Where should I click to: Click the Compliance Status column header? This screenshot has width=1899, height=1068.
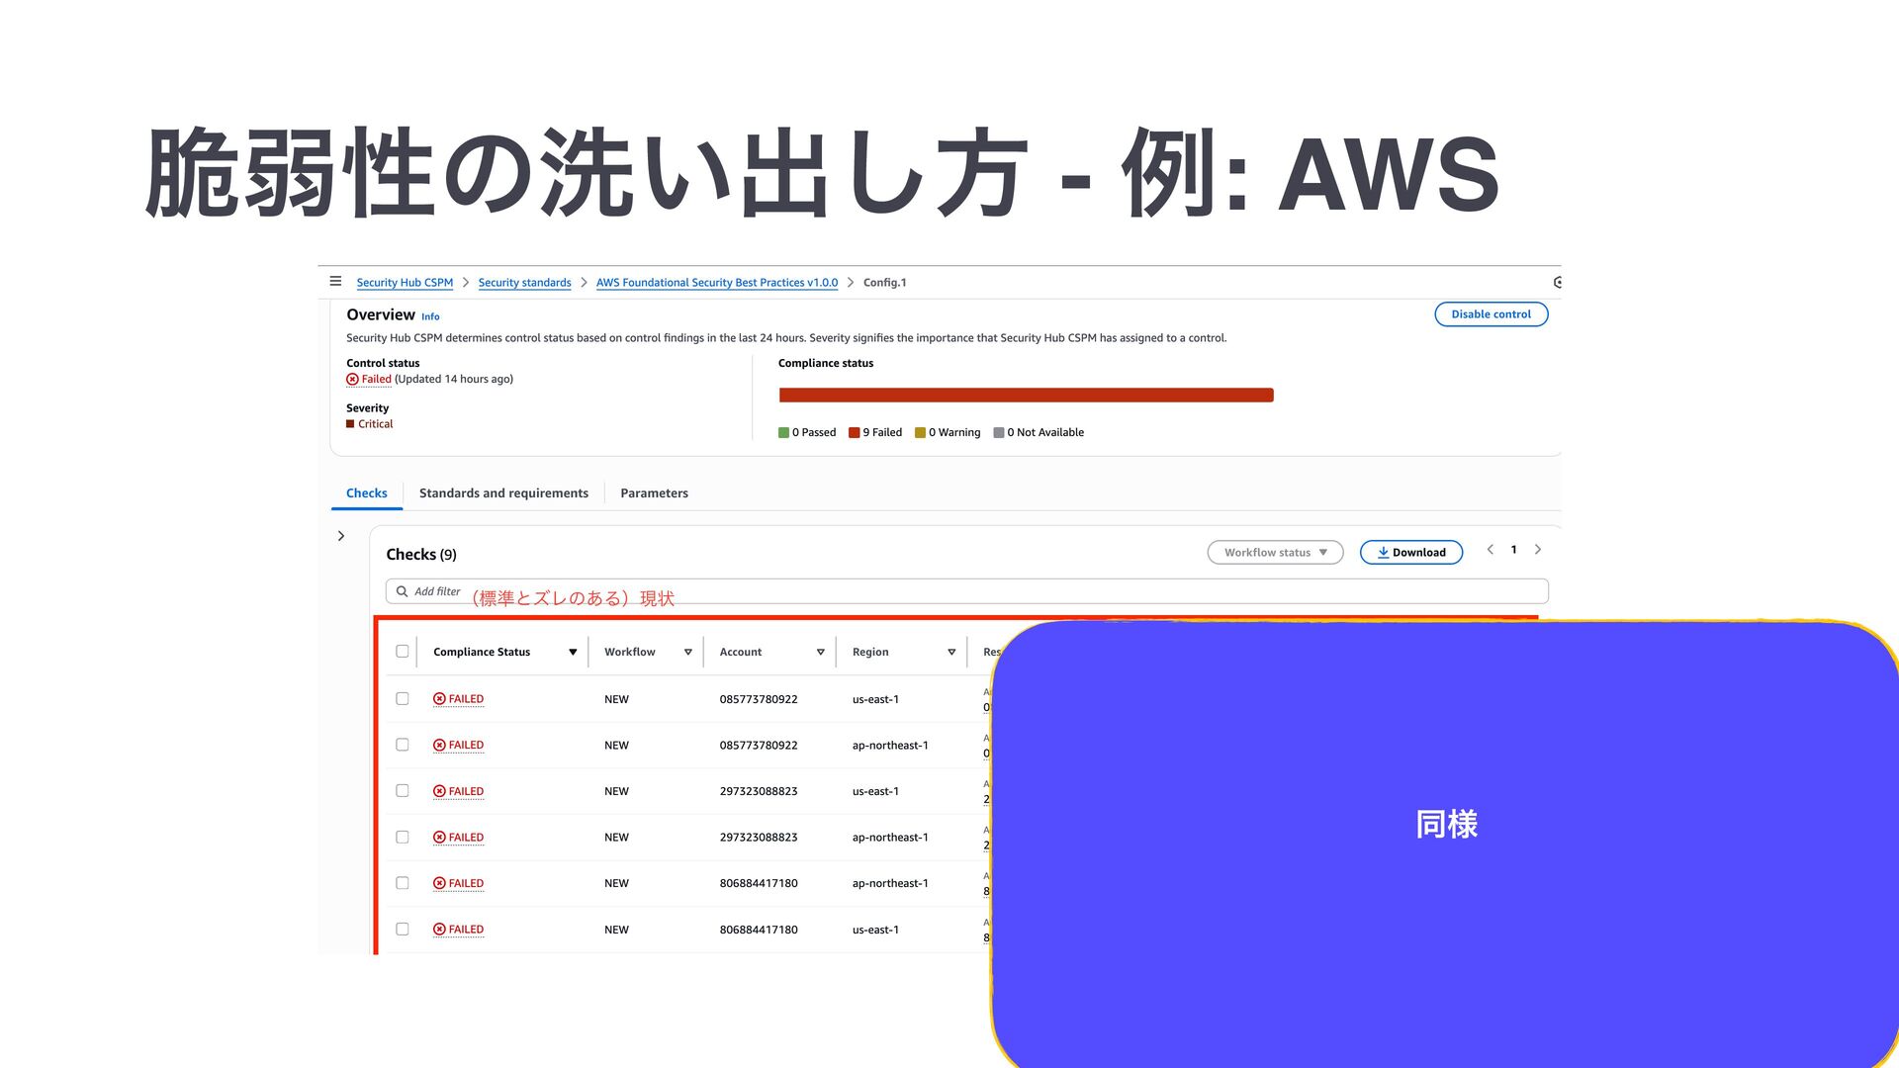click(x=482, y=652)
